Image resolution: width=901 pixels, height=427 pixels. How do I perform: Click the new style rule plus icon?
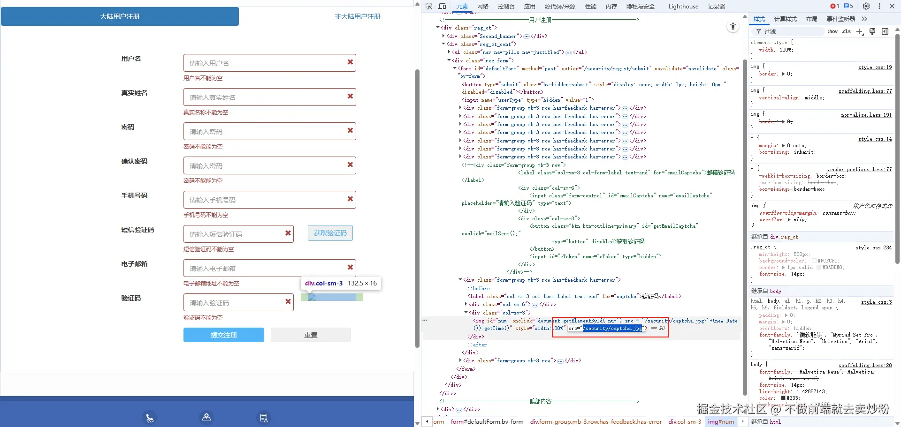859,31
